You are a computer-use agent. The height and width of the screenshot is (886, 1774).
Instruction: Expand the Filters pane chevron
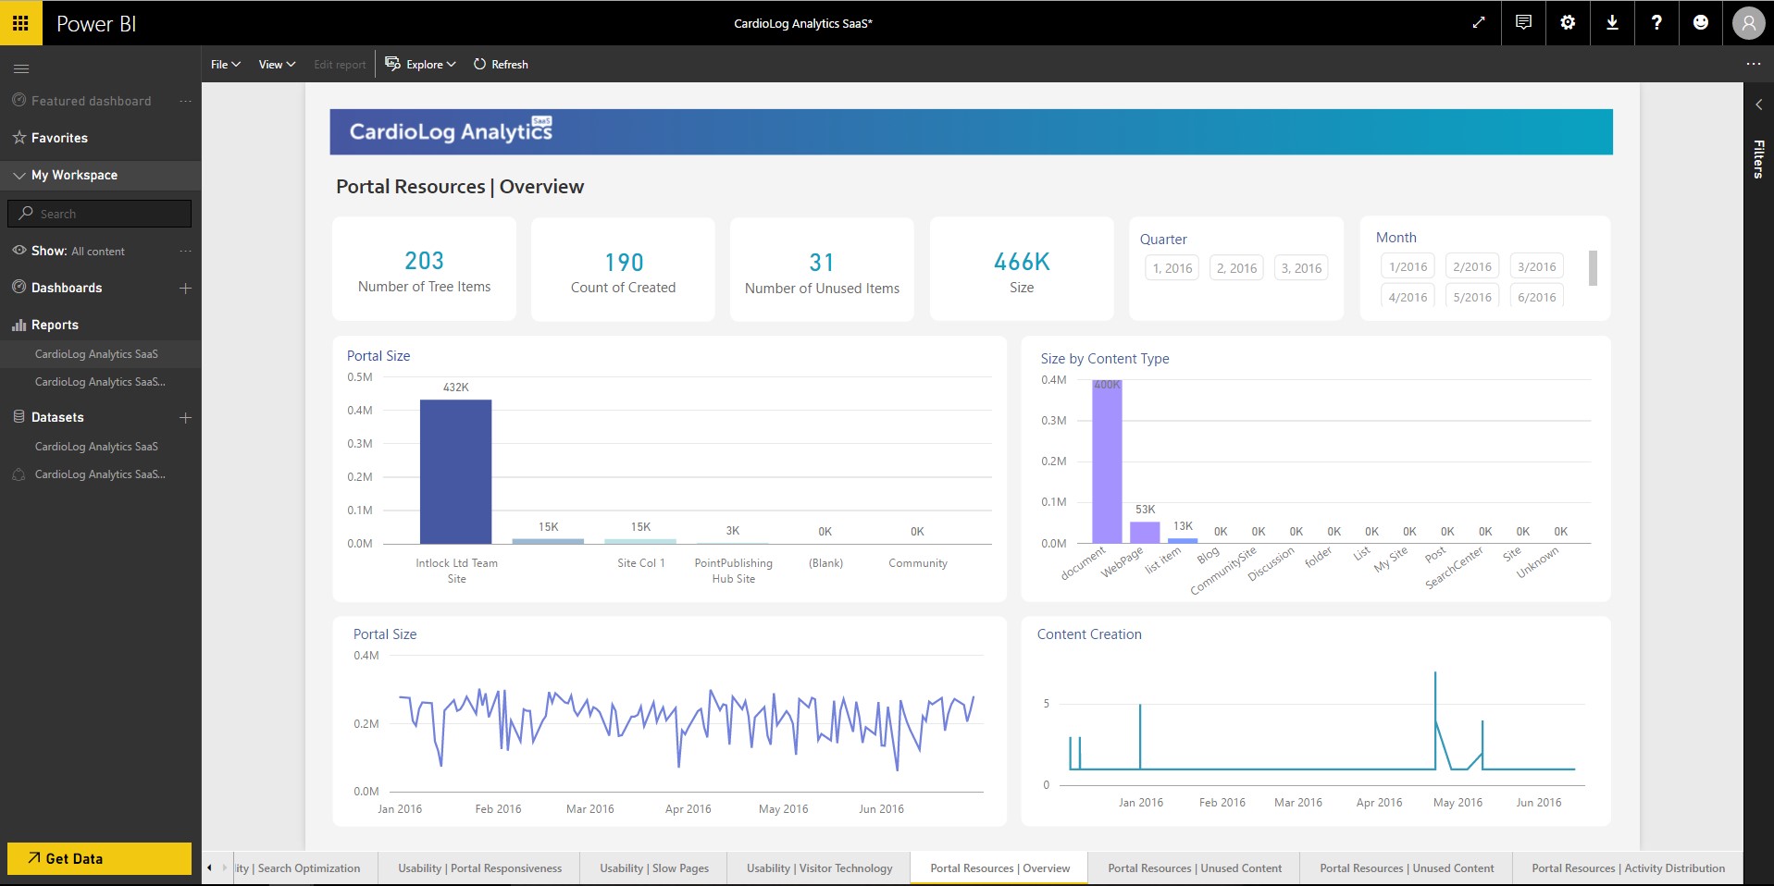click(x=1758, y=105)
